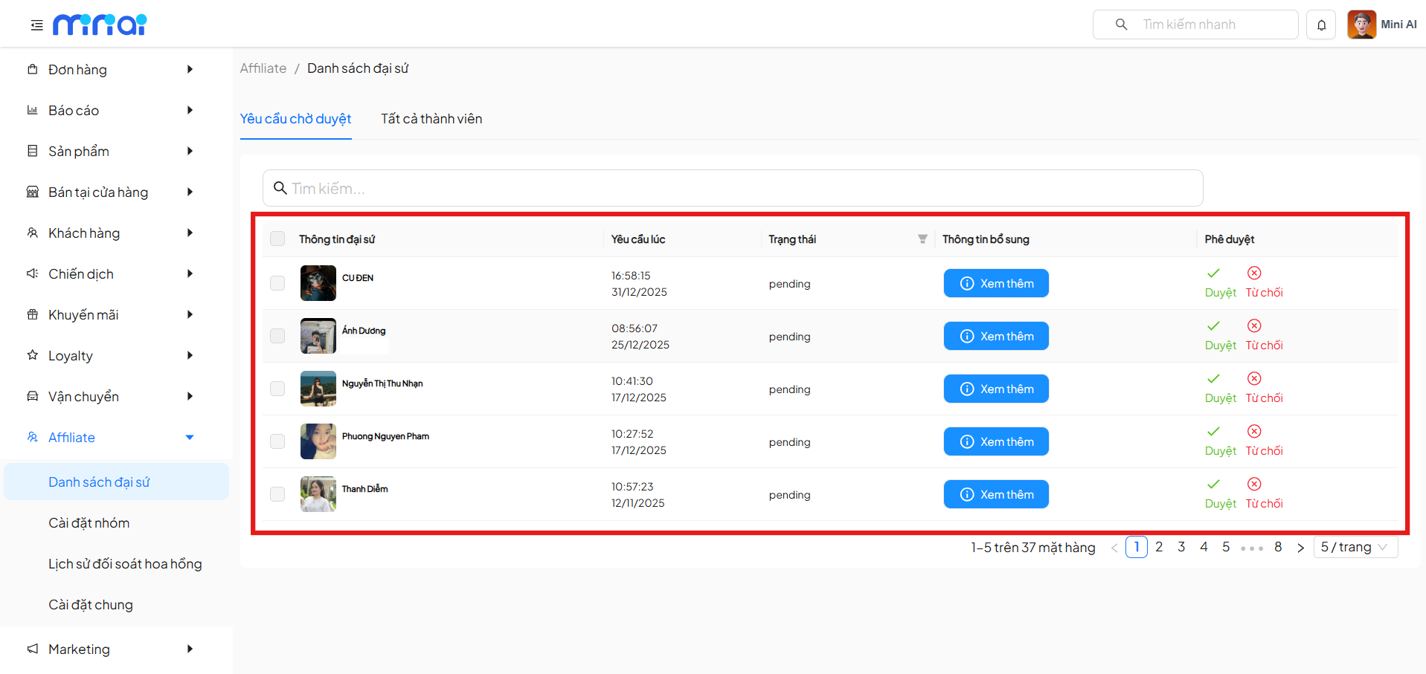This screenshot has width=1426, height=674.
Task: Click the red Từ chối icon for Ánh Dương
Action: point(1254,326)
